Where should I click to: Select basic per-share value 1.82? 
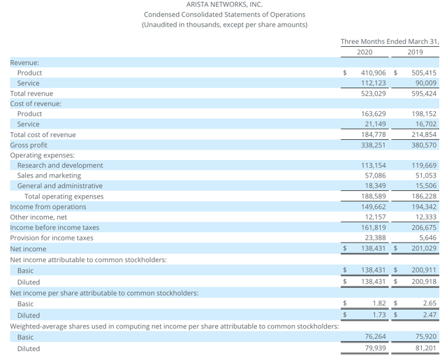click(379, 303)
